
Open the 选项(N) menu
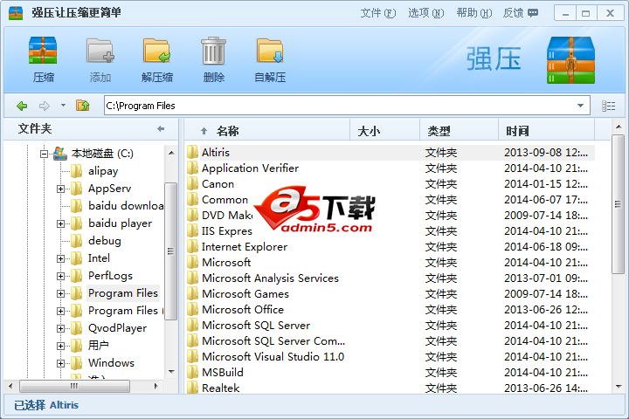(x=426, y=13)
